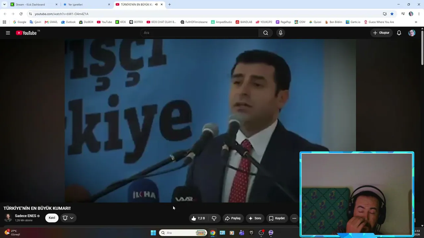
Task: Click the Paylaş (Share) button
Action: pos(233,218)
